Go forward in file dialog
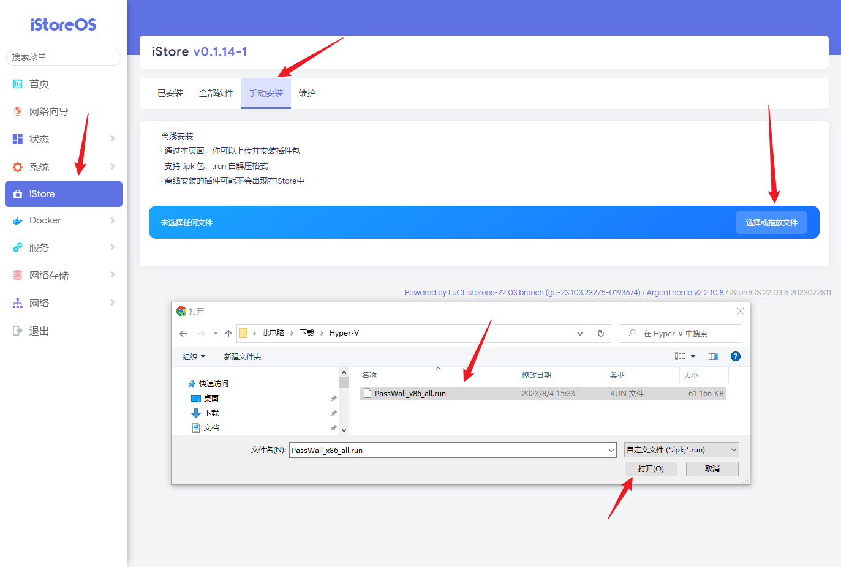841x567 pixels. pyautogui.click(x=201, y=334)
